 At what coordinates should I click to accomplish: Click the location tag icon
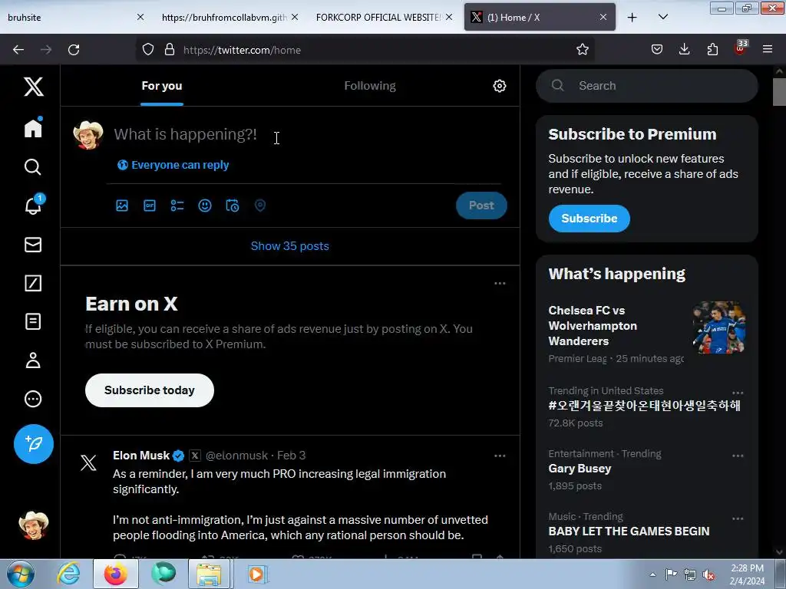point(260,206)
